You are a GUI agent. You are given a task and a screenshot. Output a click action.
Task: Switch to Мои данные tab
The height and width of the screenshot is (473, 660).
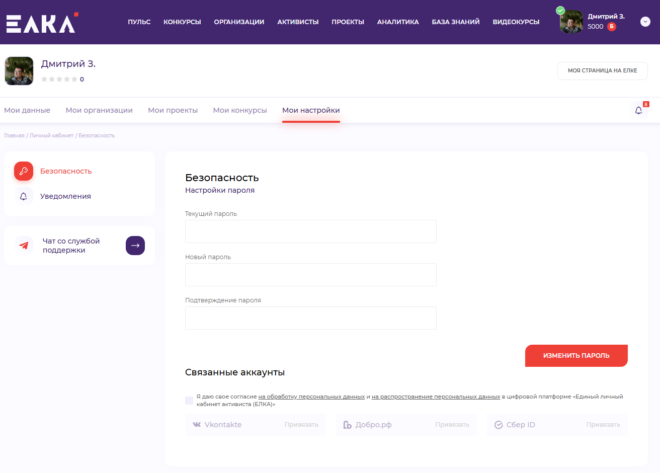pyautogui.click(x=27, y=110)
